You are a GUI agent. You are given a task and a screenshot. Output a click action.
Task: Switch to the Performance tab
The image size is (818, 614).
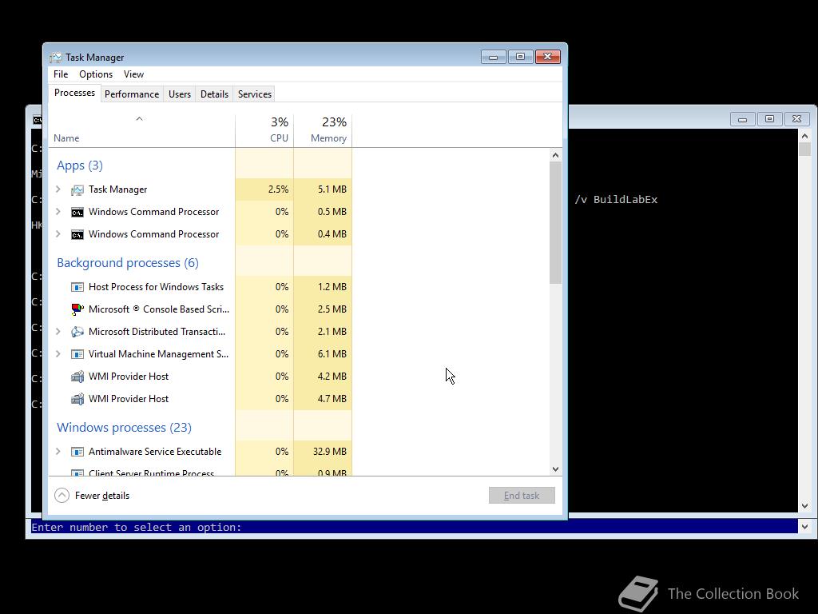[x=132, y=94]
